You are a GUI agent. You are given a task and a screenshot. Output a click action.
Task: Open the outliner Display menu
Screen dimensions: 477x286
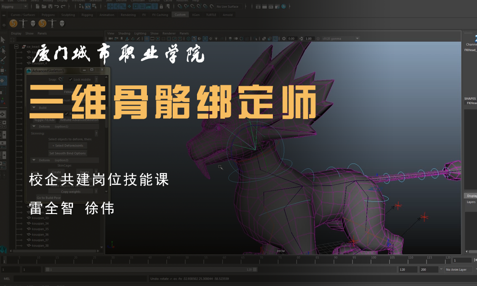[16, 33]
